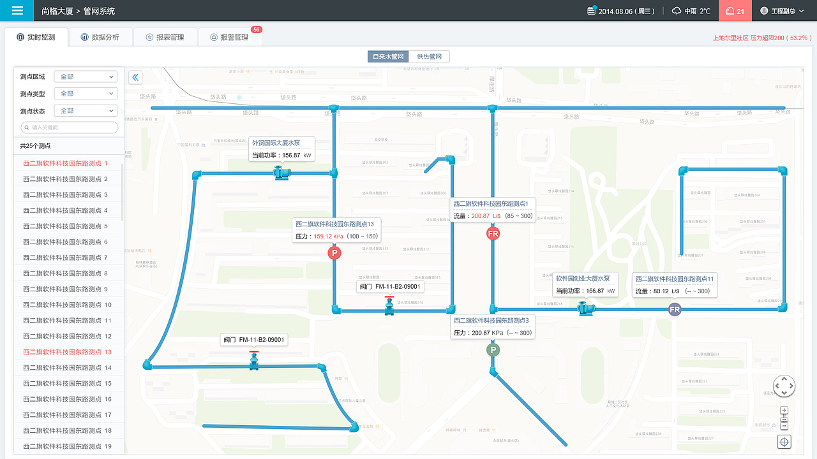The image size is (817, 459).
Task: Click the map popup 测点13 压力 159.12 KPa
Action: pos(337,230)
